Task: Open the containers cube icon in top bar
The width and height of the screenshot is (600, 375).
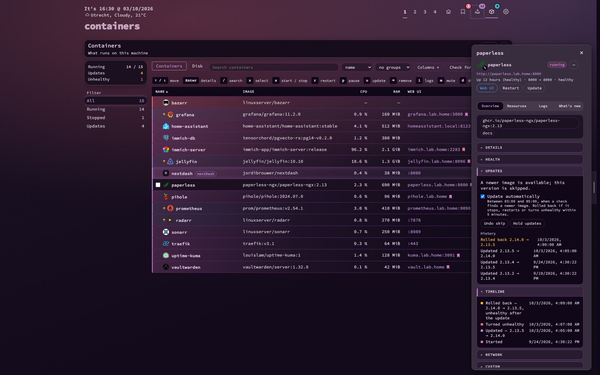Action: pos(492,12)
